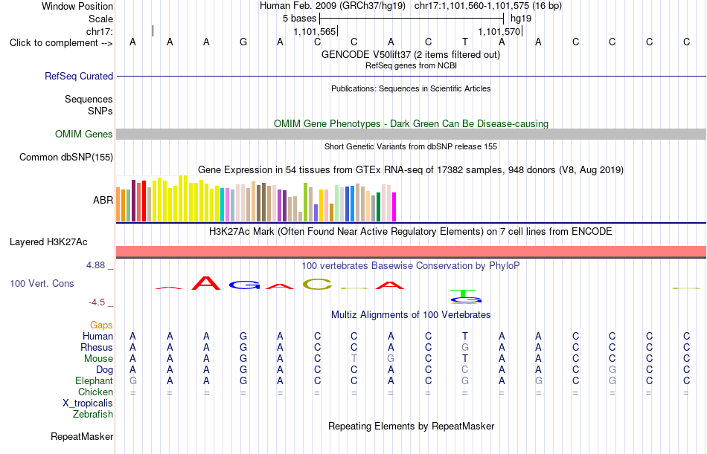Click the Mouse alignment row label
The image size is (707, 454).
tap(99, 359)
